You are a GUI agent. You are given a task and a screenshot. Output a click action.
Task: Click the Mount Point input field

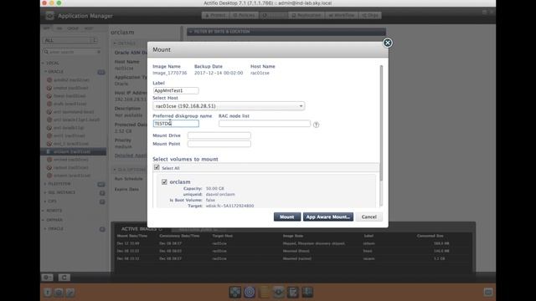coord(219,144)
